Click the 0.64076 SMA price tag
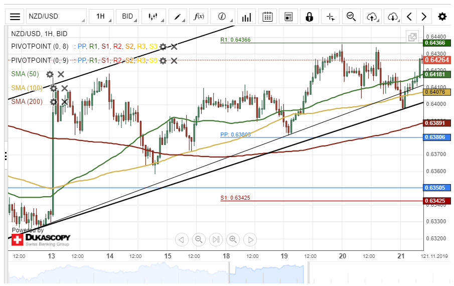Image resolution: width=454 pixels, height=286 pixels. pos(437,92)
